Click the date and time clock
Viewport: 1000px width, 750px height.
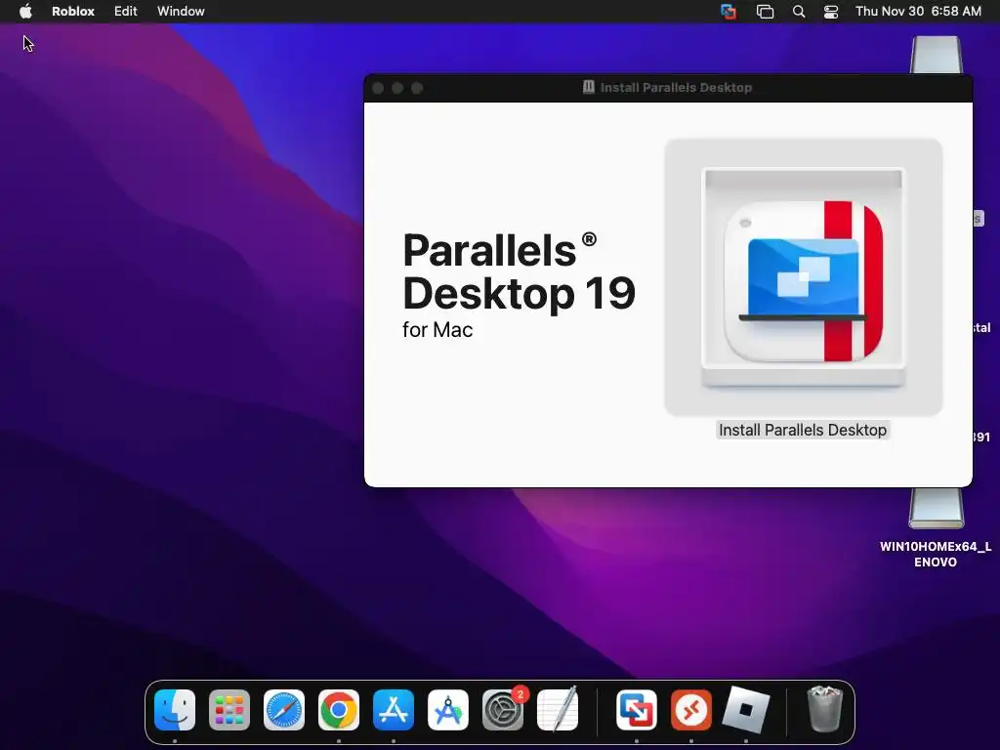pyautogui.click(x=918, y=11)
